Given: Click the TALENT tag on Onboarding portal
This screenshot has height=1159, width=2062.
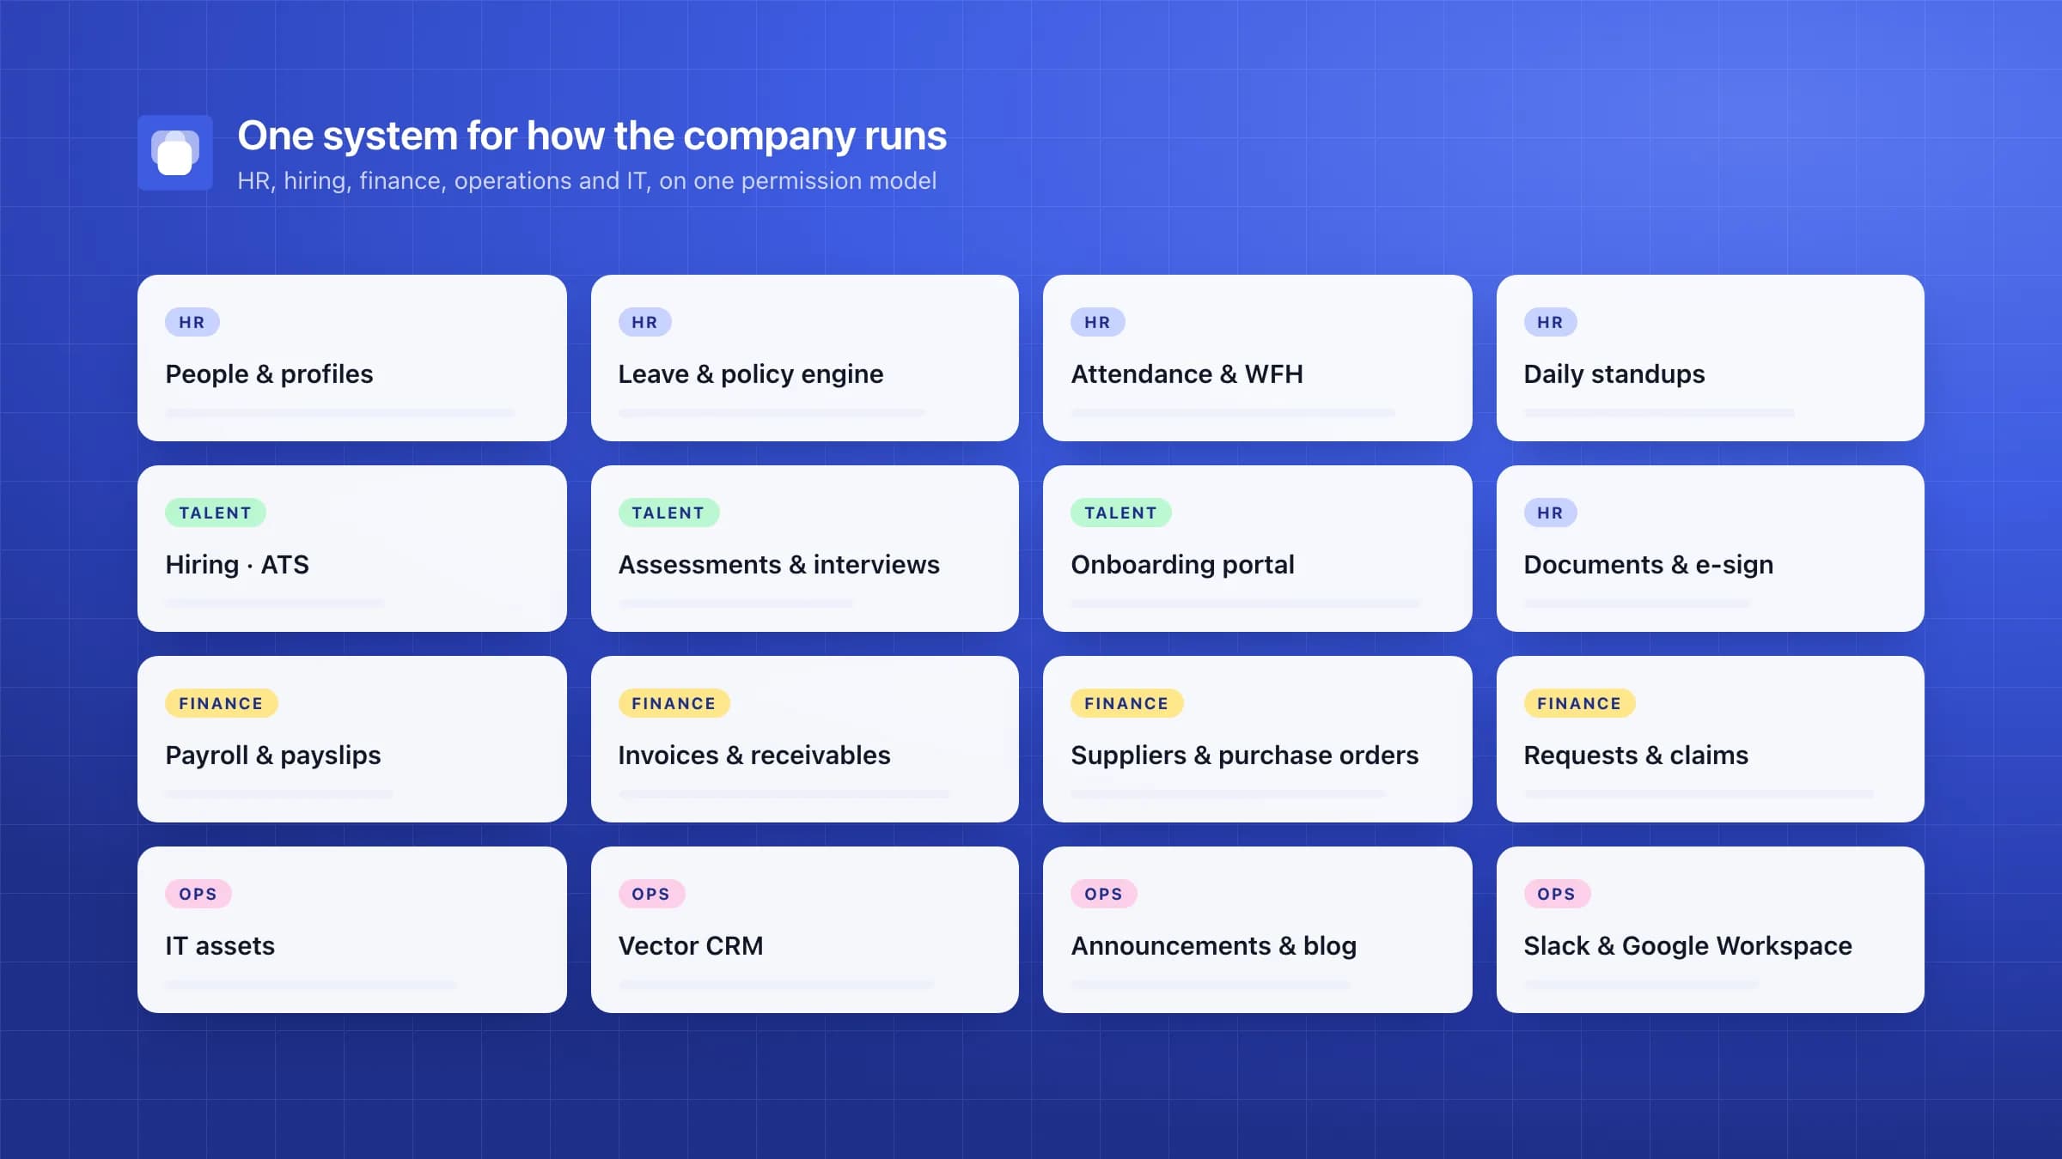Looking at the screenshot, I should (x=1121, y=513).
